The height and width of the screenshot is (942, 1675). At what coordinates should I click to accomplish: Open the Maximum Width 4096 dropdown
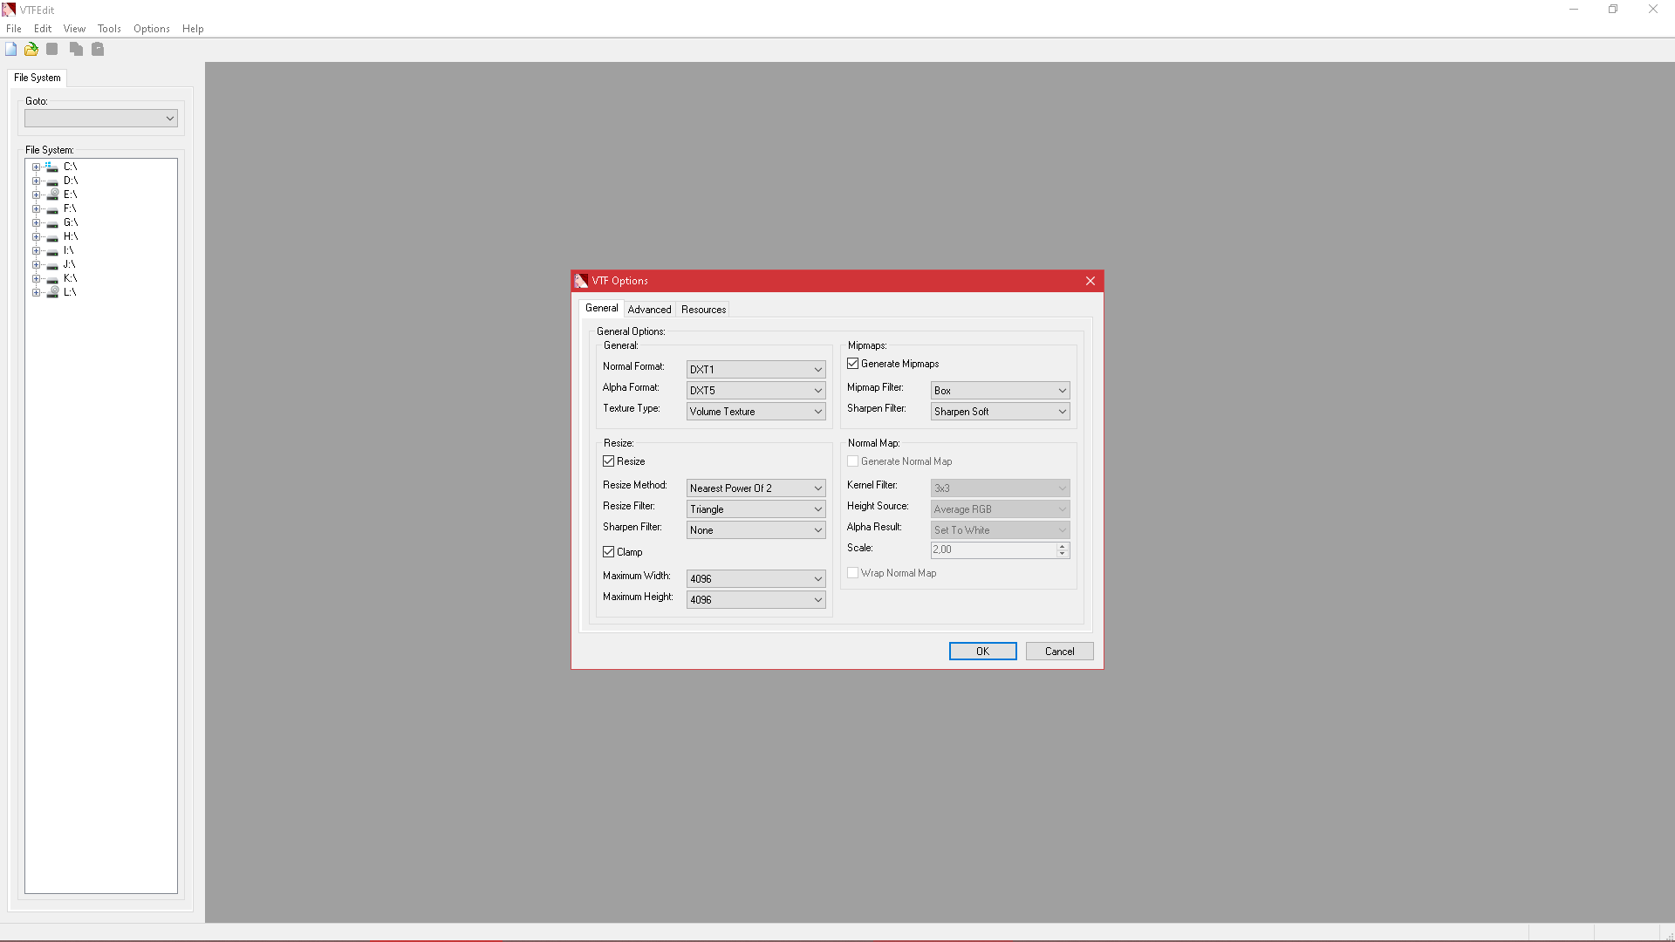pos(755,579)
